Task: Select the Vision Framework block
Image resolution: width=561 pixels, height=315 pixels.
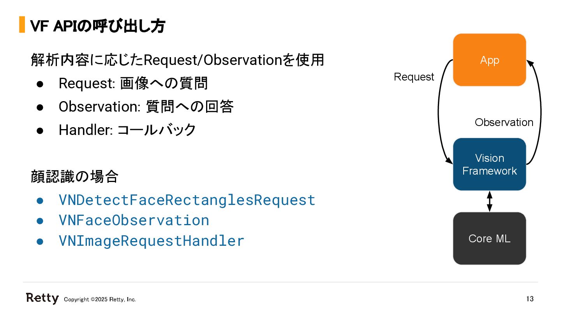Action: tap(489, 164)
